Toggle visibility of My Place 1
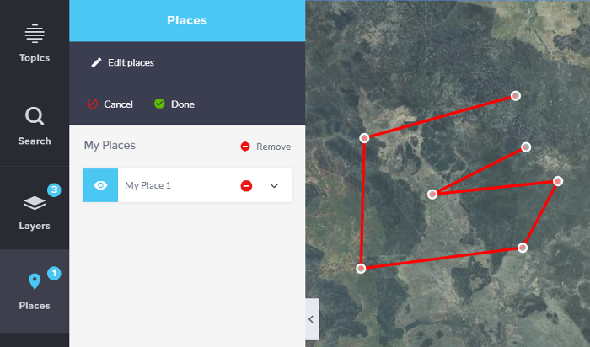The image size is (590, 347). tap(100, 185)
